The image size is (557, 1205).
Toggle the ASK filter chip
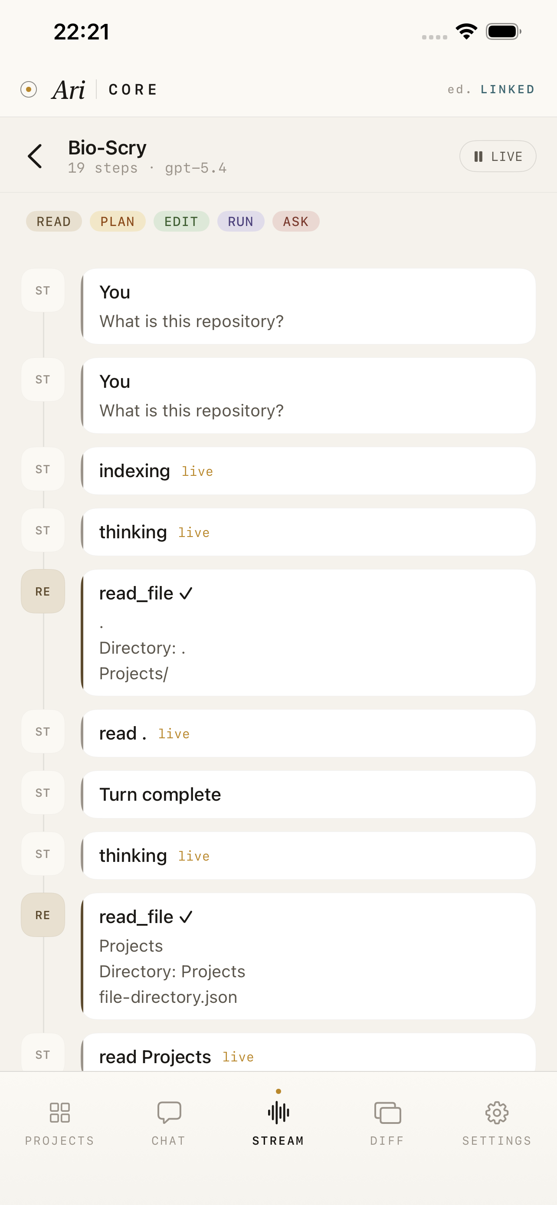tap(295, 221)
